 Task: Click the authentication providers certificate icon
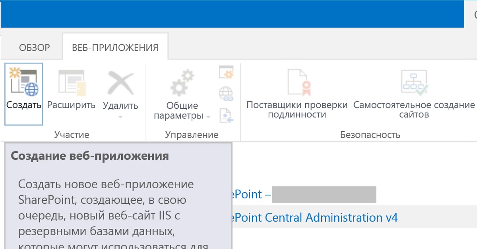pos(297,83)
